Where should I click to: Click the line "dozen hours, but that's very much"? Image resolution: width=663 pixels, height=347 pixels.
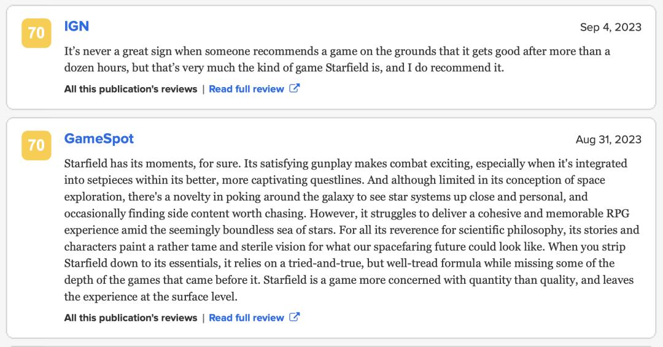pyautogui.click(x=284, y=68)
